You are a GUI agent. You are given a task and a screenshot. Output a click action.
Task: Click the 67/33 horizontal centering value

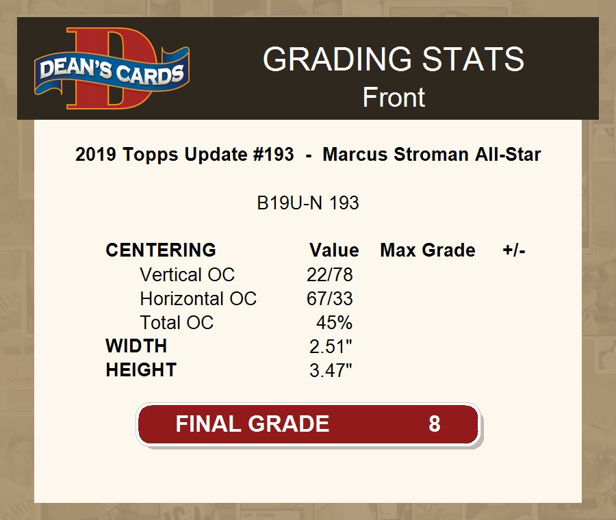(330, 299)
